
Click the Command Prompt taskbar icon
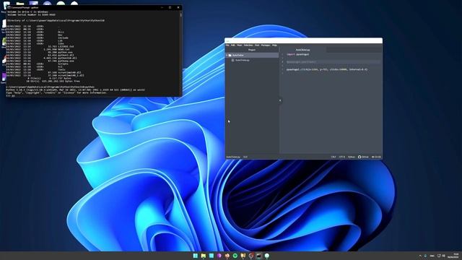[x=258, y=256]
